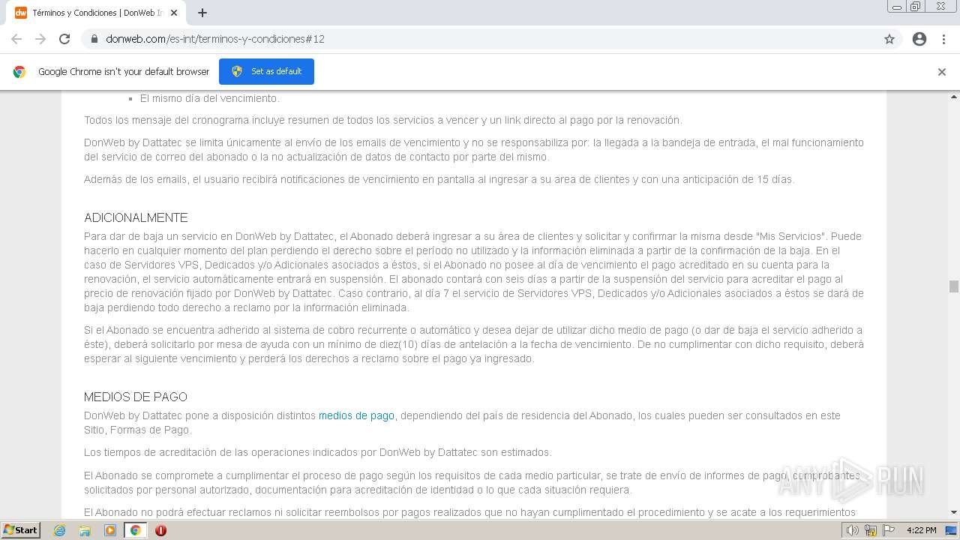Viewport: 960px width, 540px height.
Task: Click the Chrome taskbar icon
Action: [135, 530]
